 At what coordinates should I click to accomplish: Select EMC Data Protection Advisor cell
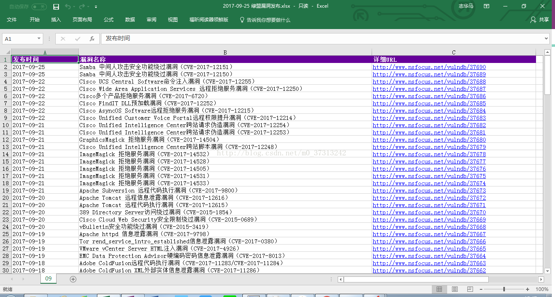[x=225, y=256]
